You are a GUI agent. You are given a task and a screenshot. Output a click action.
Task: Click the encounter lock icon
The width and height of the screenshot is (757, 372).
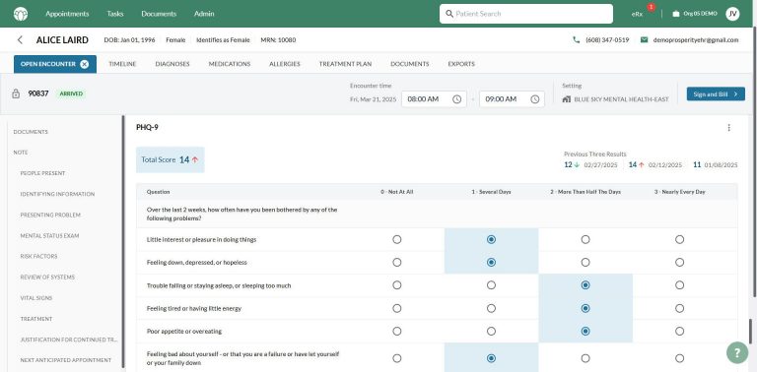pyautogui.click(x=16, y=93)
